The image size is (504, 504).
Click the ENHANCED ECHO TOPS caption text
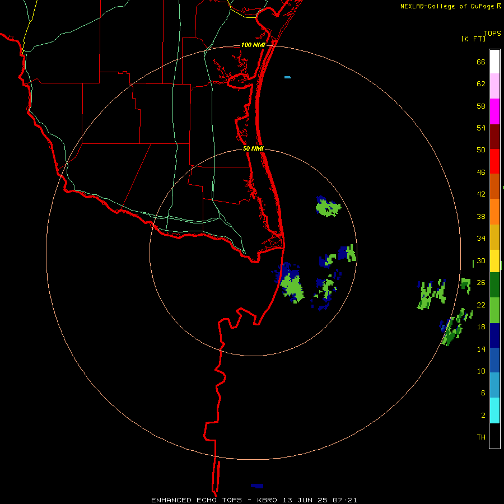[x=196, y=500]
